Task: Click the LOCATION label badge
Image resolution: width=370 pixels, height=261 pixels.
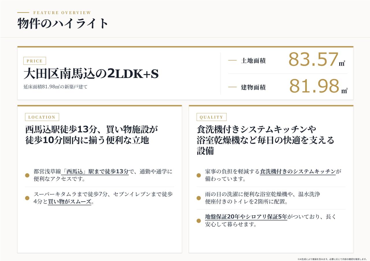Action: (42, 117)
